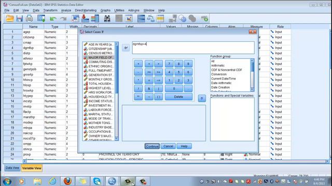Viewport: 332px width, 186px height.
Task: Open the Direct Marketing menu
Action: pos(86,10)
